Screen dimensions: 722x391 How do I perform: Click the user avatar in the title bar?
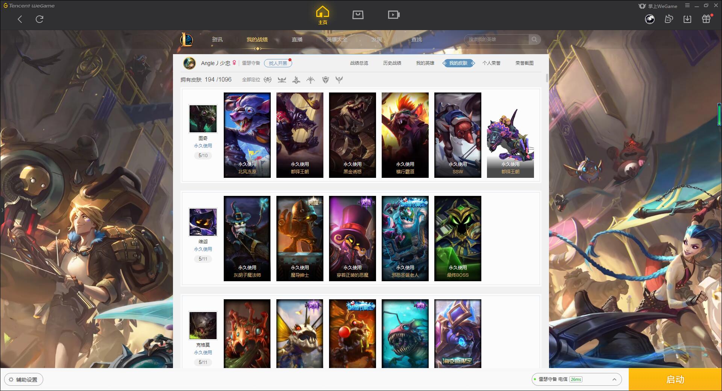pyautogui.click(x=650, y=19)
